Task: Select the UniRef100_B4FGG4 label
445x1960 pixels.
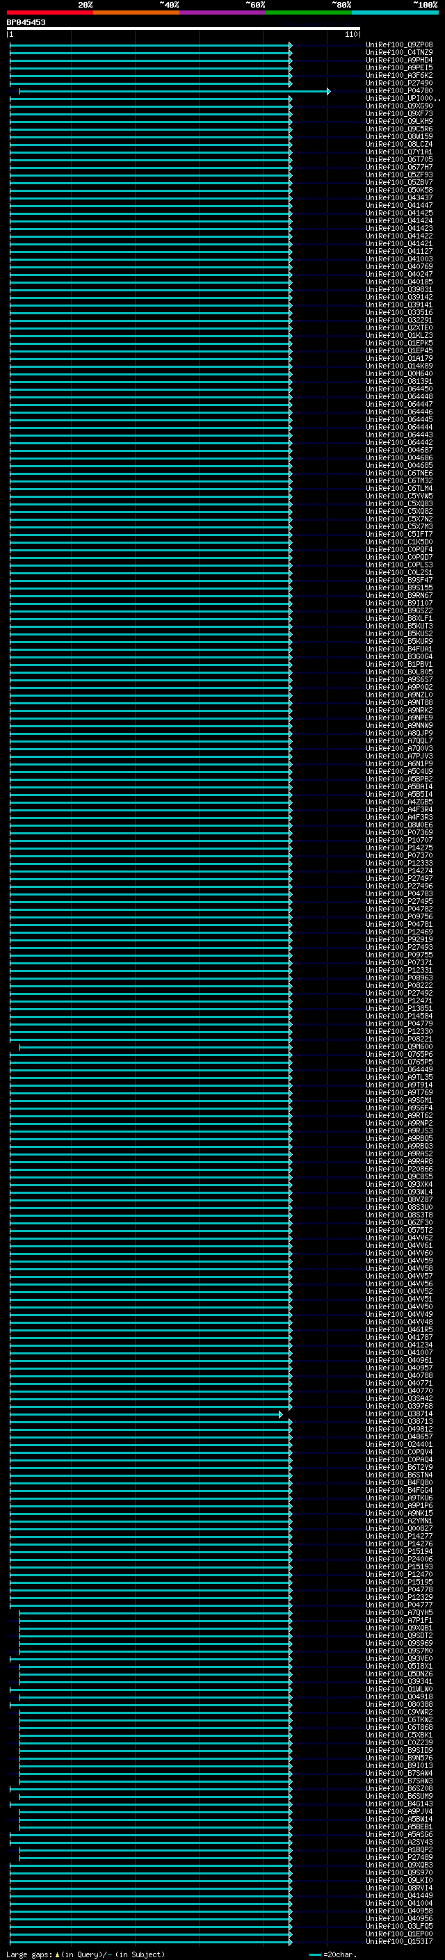Action: pos(399,1490)
